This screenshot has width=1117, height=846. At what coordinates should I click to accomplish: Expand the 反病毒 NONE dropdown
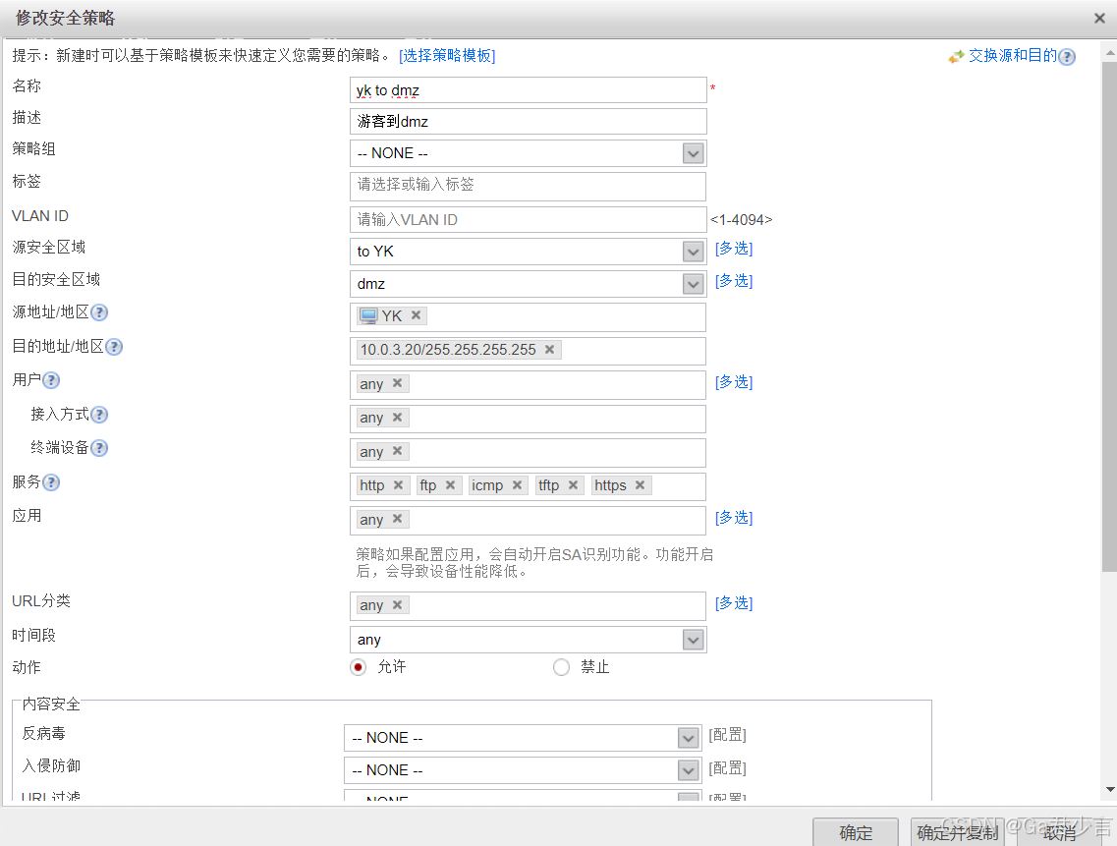pos(688,738)
